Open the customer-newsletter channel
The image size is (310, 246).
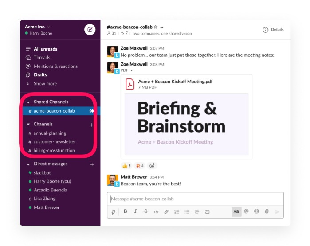[x=55, y=142]
